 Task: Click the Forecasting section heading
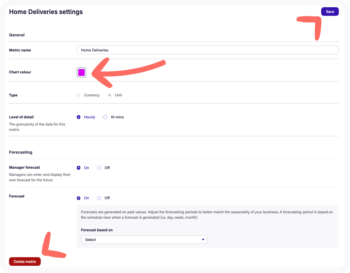(x=21, y=152)
